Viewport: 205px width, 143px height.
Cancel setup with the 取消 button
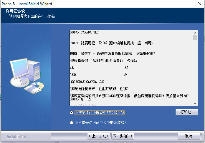pyautogui.click(x=189, y=136)
